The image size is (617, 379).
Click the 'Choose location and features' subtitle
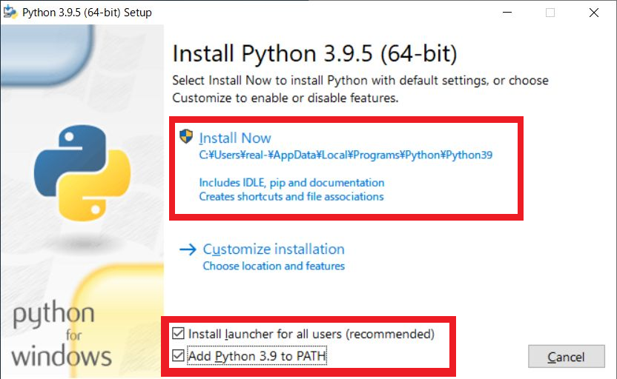tap(274, 266)
